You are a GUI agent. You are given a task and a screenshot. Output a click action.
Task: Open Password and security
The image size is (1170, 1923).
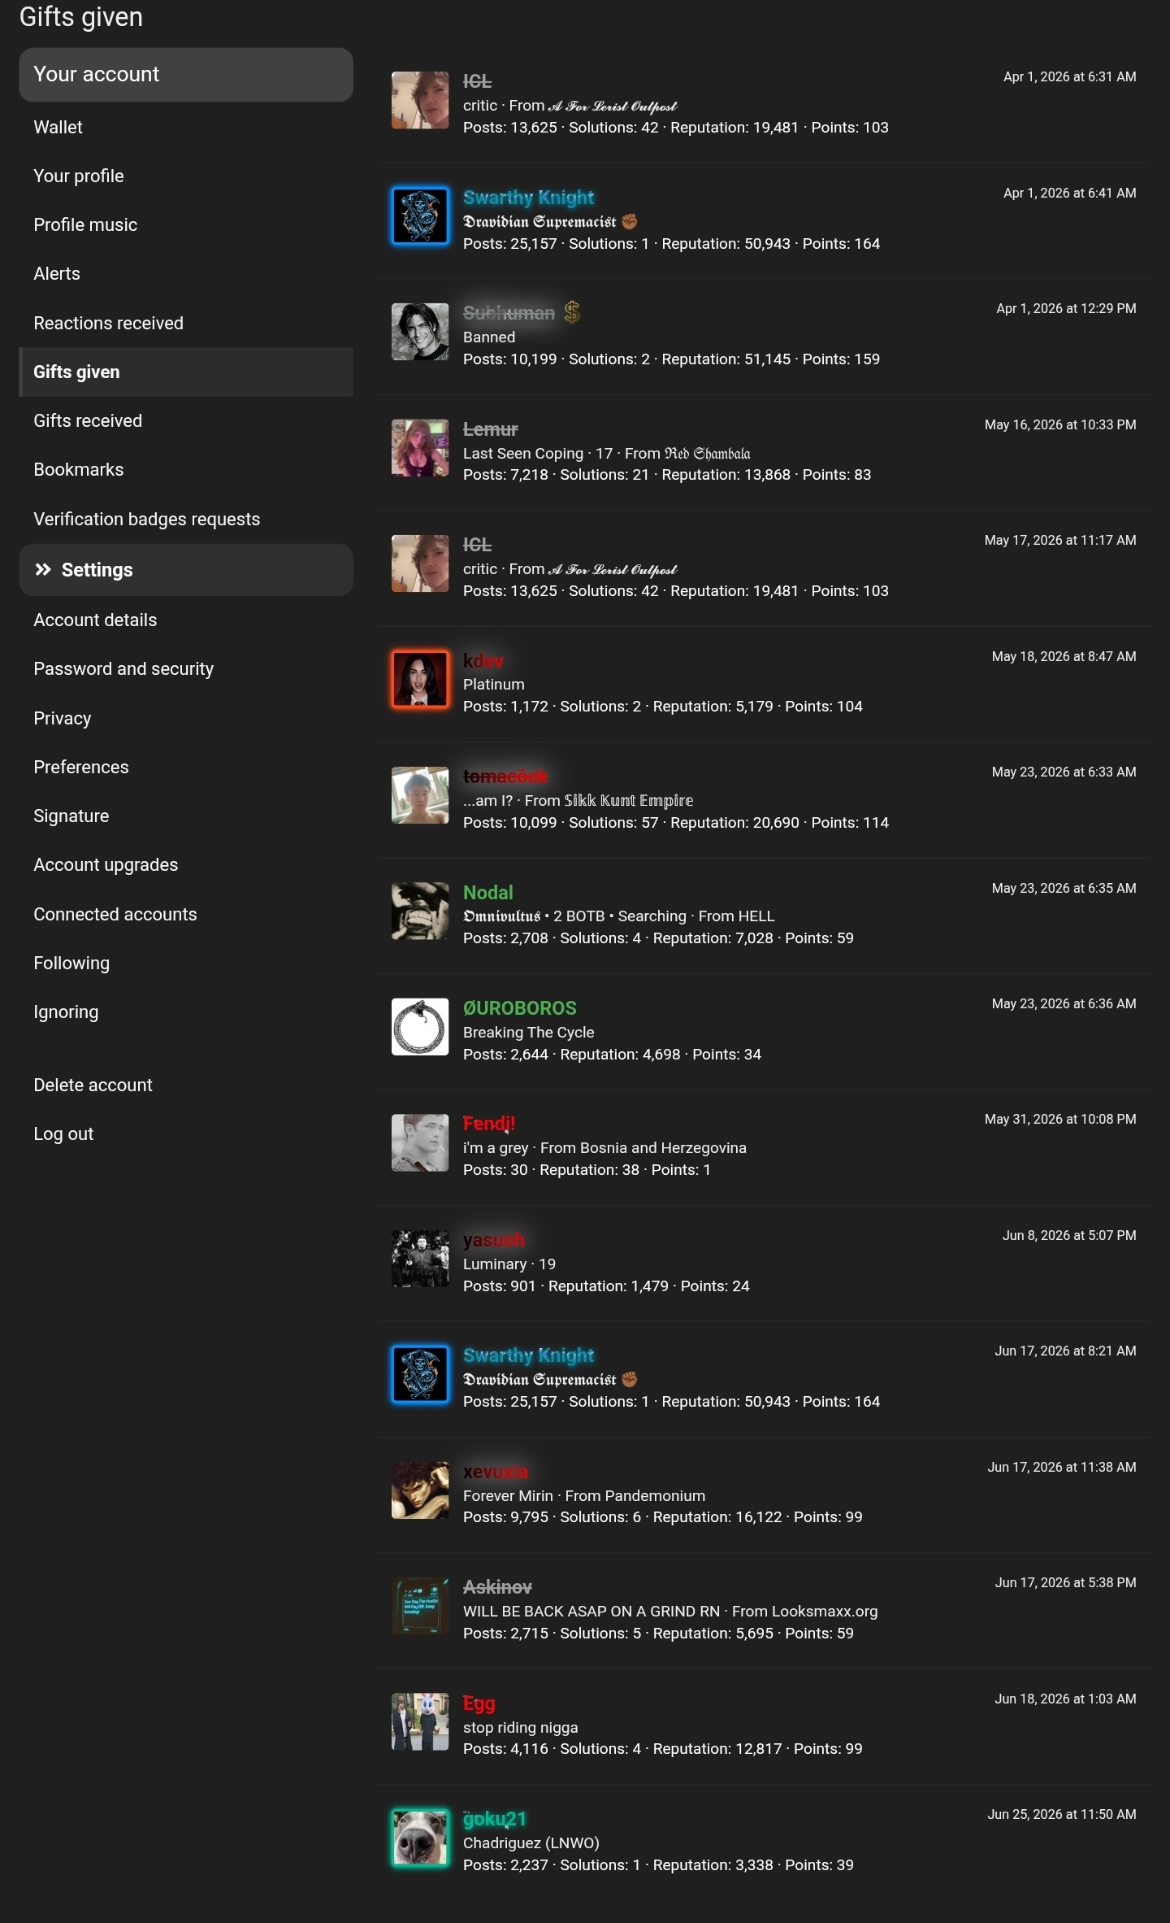186,669
